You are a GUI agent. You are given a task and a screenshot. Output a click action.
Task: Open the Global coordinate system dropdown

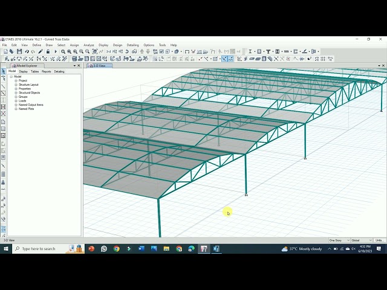point(362,240)
